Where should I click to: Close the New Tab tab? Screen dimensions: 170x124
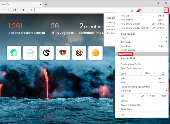click(x=40, y=4)
